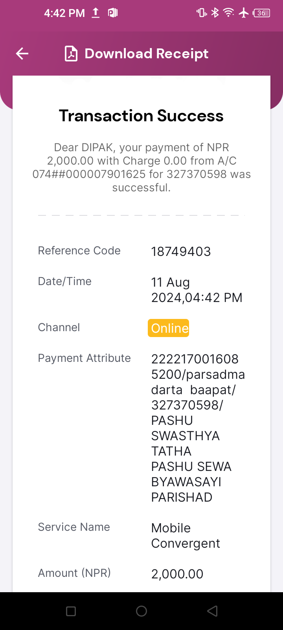Image resolution: width=283 pixels, height=630 pixels.
Task: Tap the back arrow icon
Action: [x=22, y=54]
